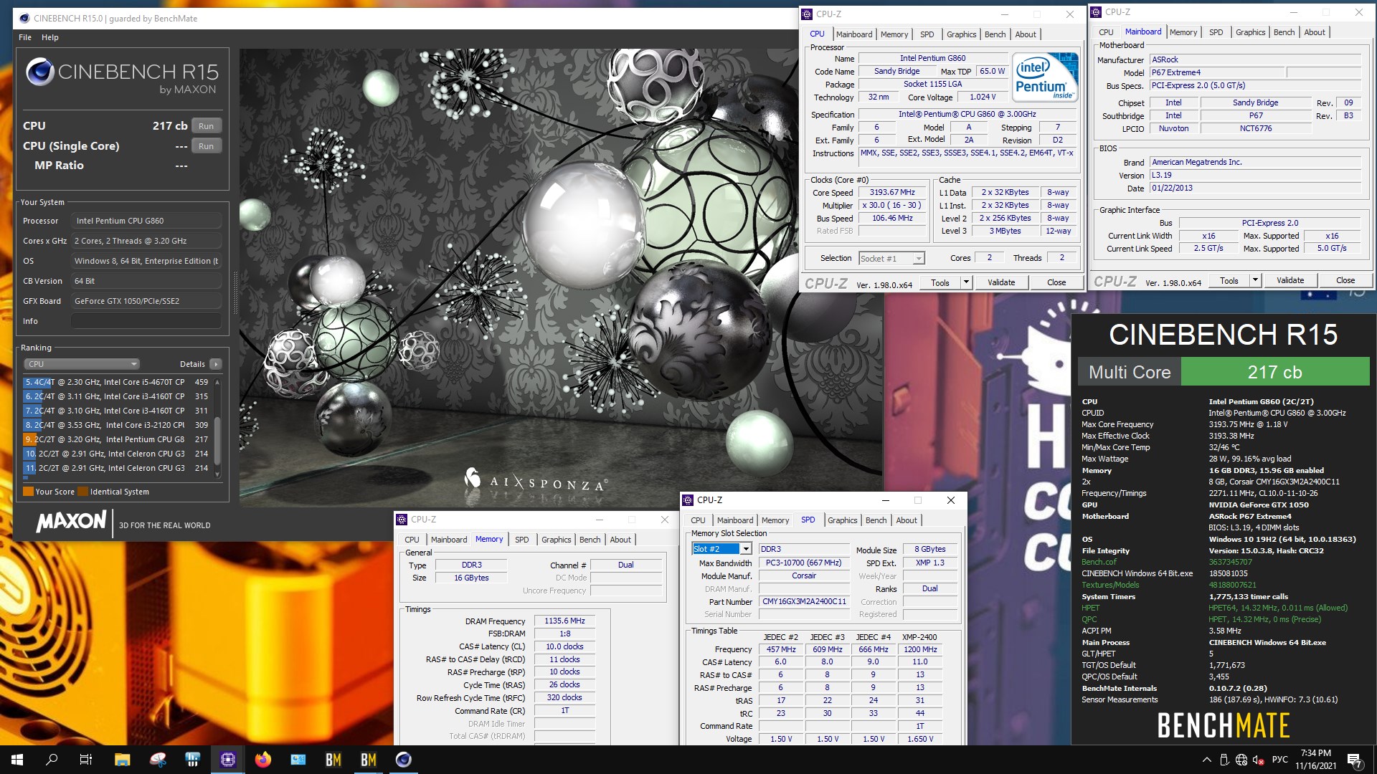1377x774 pixels.
Task: Open Caches-free CPU tab in CPU-Z SPD window
Action: 698,520
